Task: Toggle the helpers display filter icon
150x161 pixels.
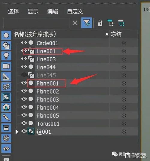Action: click(6, 77)
